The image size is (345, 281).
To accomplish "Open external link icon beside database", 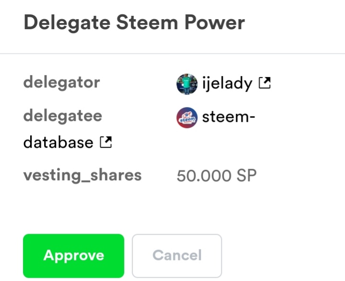I will click(x=105, y=142).
